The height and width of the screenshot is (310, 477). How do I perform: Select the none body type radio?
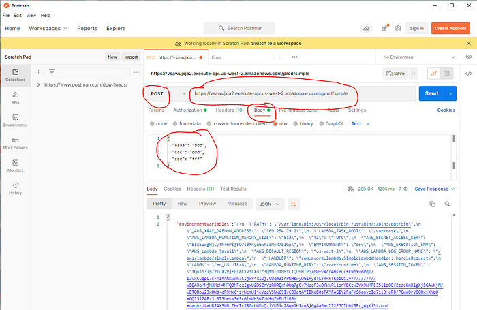pyautogui.click(x=152, y=123)
